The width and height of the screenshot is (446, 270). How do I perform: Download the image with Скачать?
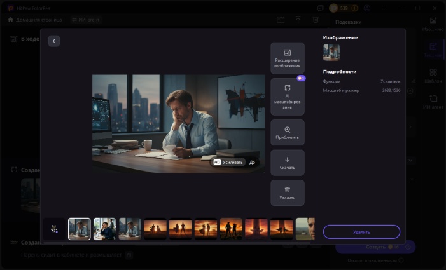[288, 163]
